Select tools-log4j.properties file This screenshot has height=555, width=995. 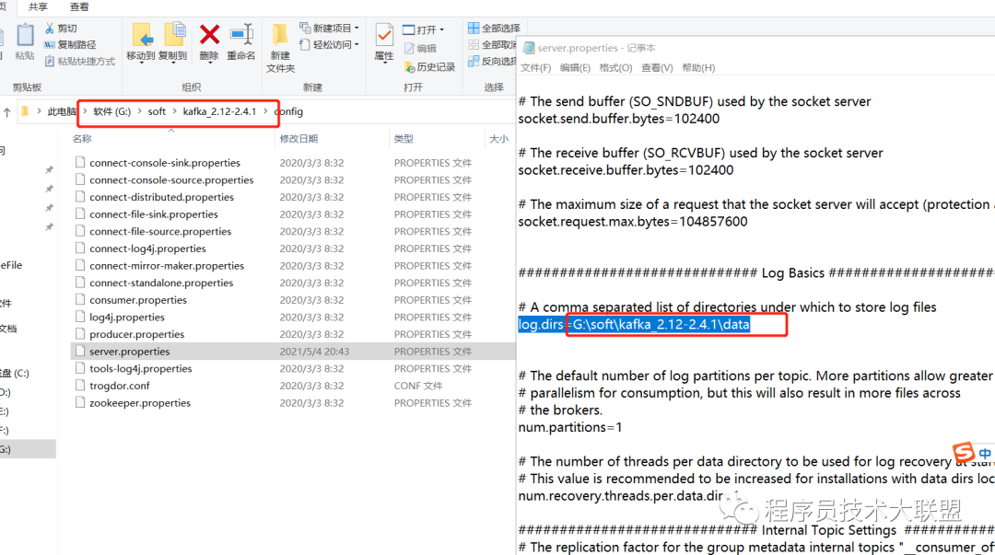click(x=140, y=368)
